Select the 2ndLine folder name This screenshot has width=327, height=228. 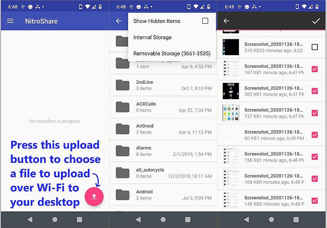[145, 82]
